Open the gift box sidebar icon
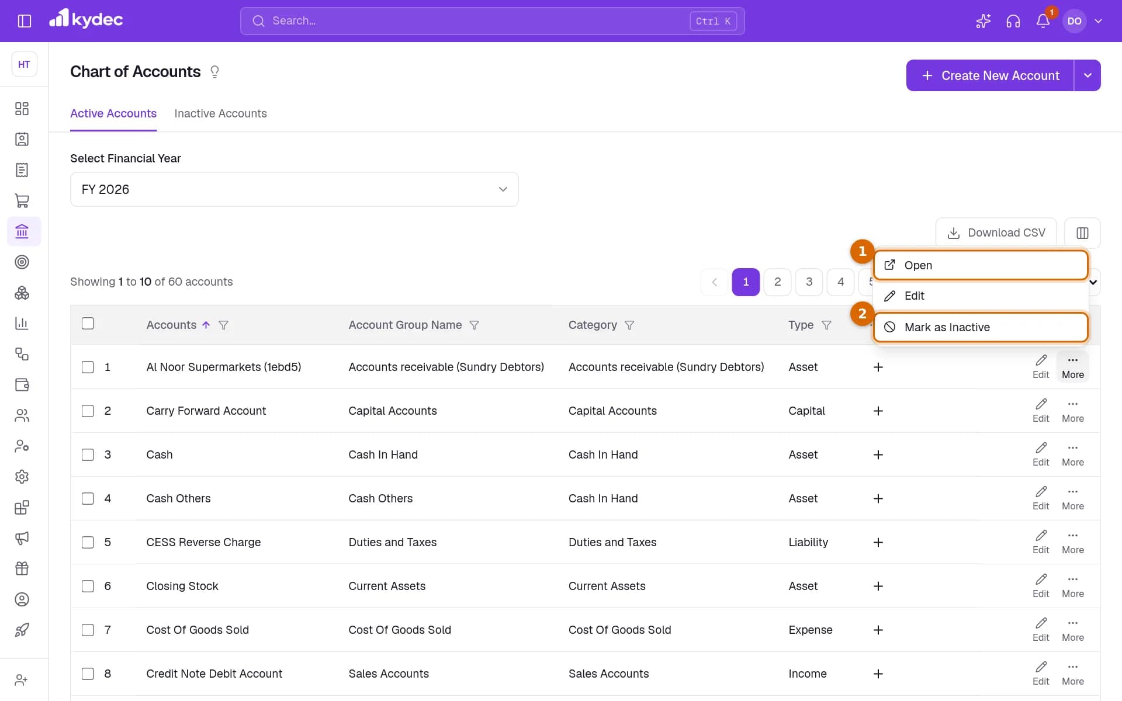This screenshot has width=1122, height=701. coord(22,568)
